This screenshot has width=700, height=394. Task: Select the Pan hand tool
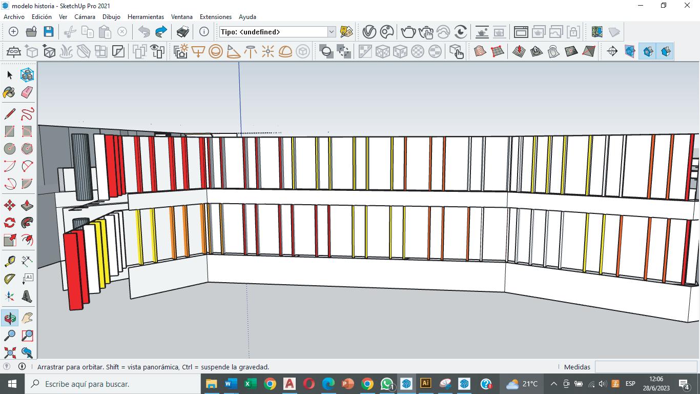click(x=27, y=318)
